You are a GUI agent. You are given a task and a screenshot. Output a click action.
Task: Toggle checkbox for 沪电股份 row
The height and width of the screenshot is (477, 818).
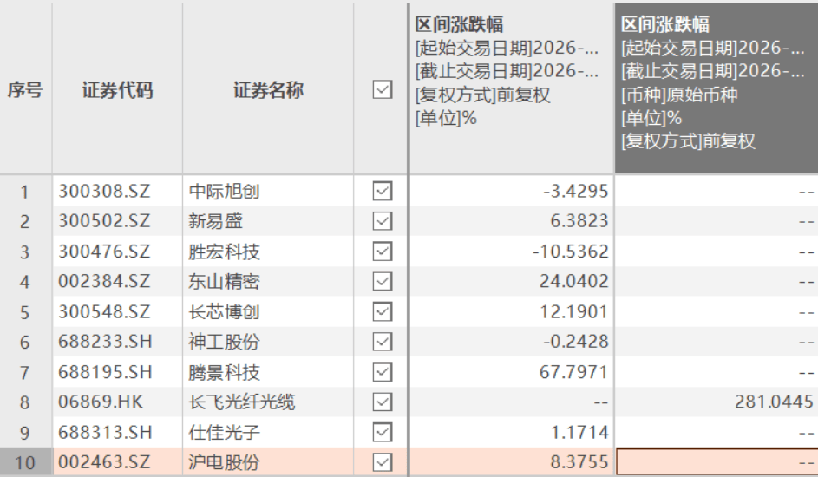click(x=382, y=462)
